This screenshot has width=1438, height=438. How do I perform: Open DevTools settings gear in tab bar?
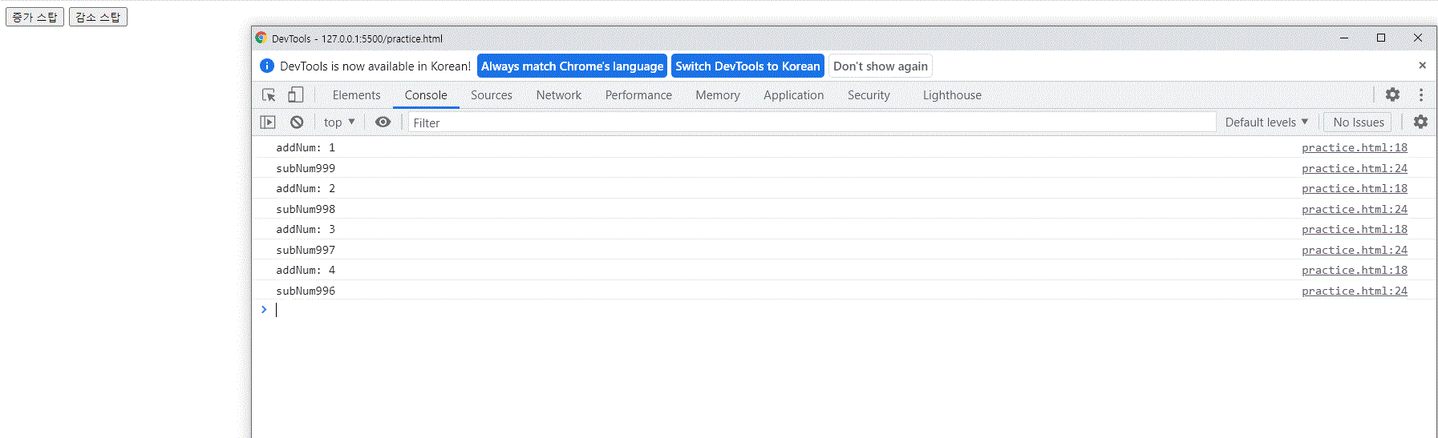point(1392,94)
